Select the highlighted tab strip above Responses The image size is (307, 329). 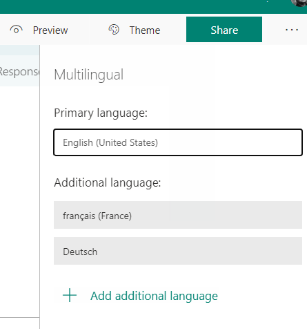point(19,50)
